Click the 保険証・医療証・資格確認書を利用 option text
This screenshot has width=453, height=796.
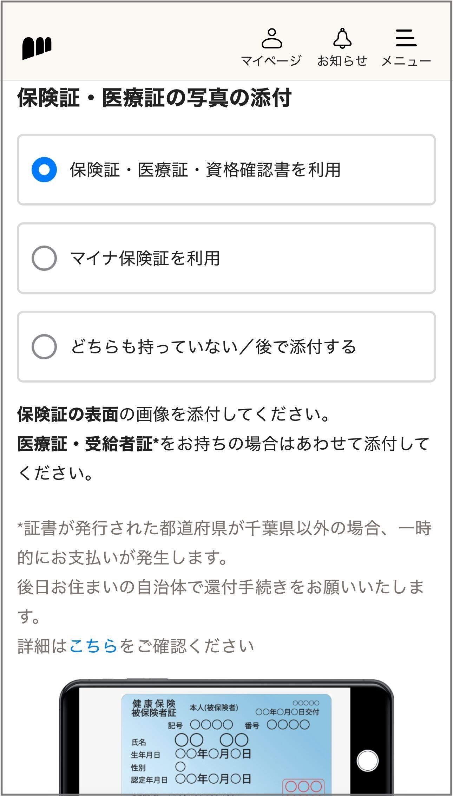click(x=205, y=170)
